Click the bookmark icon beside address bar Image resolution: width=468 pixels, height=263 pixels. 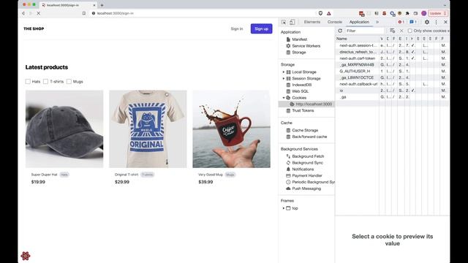[84, 13]
